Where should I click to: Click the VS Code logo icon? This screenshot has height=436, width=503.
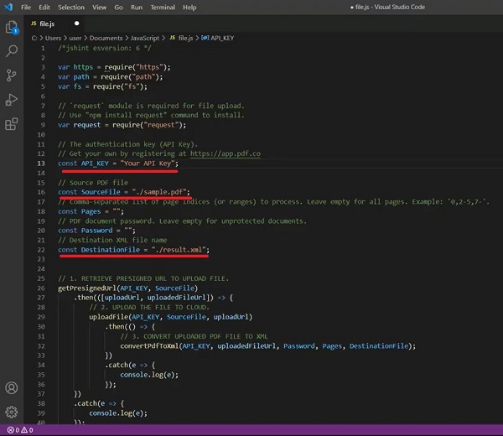point(8,7)
